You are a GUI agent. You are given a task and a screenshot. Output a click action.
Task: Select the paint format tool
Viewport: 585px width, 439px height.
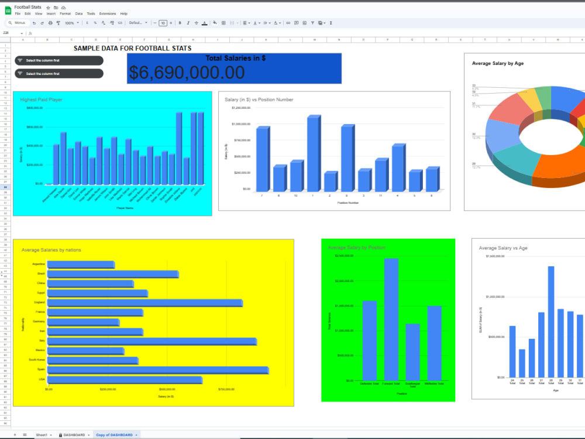(57, 23)
